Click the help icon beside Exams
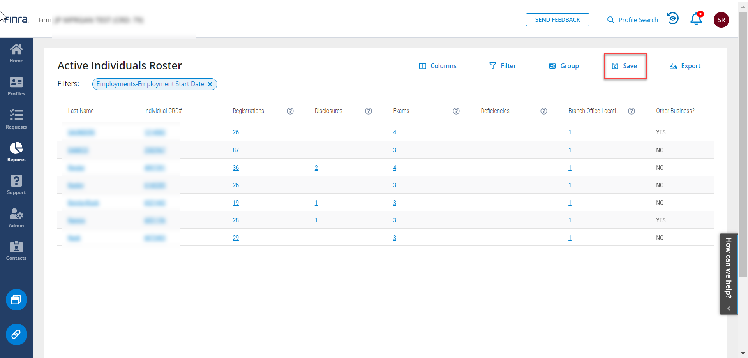748x358 pixels. [x=456, y=111]
